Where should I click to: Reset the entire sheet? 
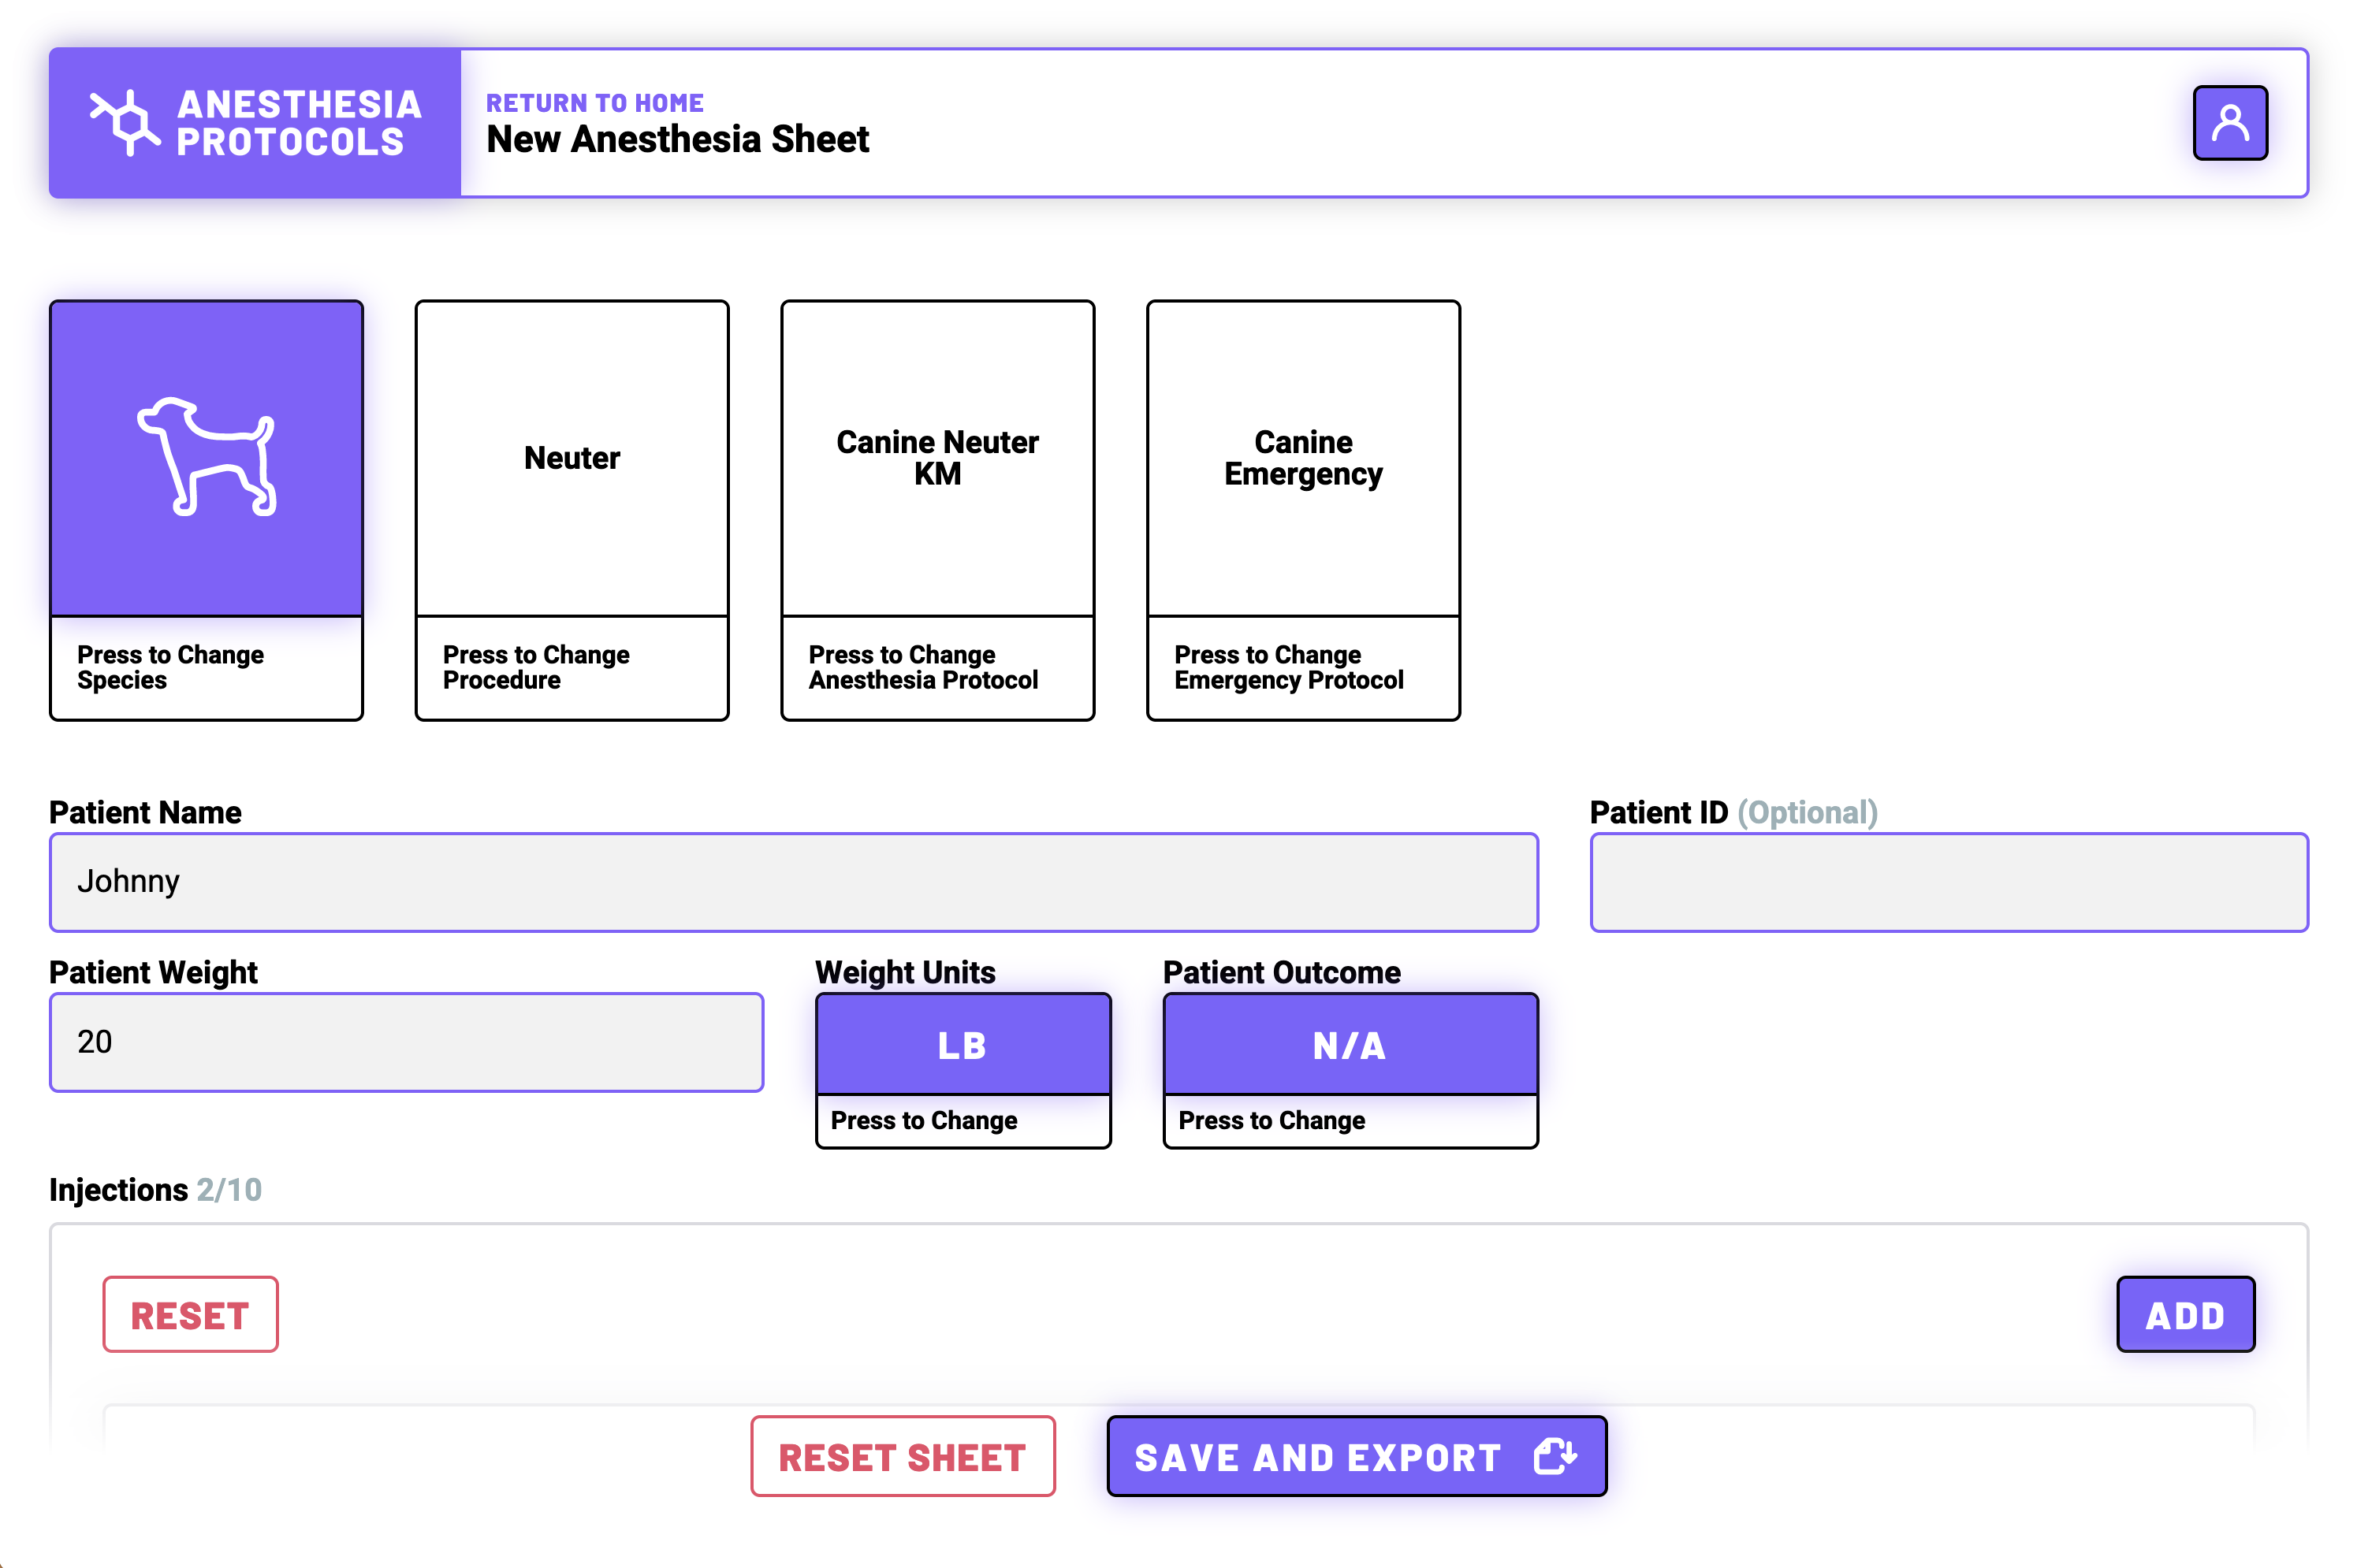pos(903,1456)
